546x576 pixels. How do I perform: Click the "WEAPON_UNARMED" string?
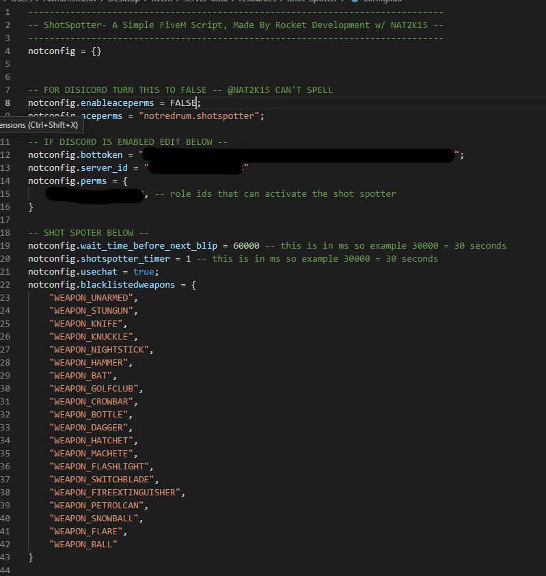pos(93,297)
